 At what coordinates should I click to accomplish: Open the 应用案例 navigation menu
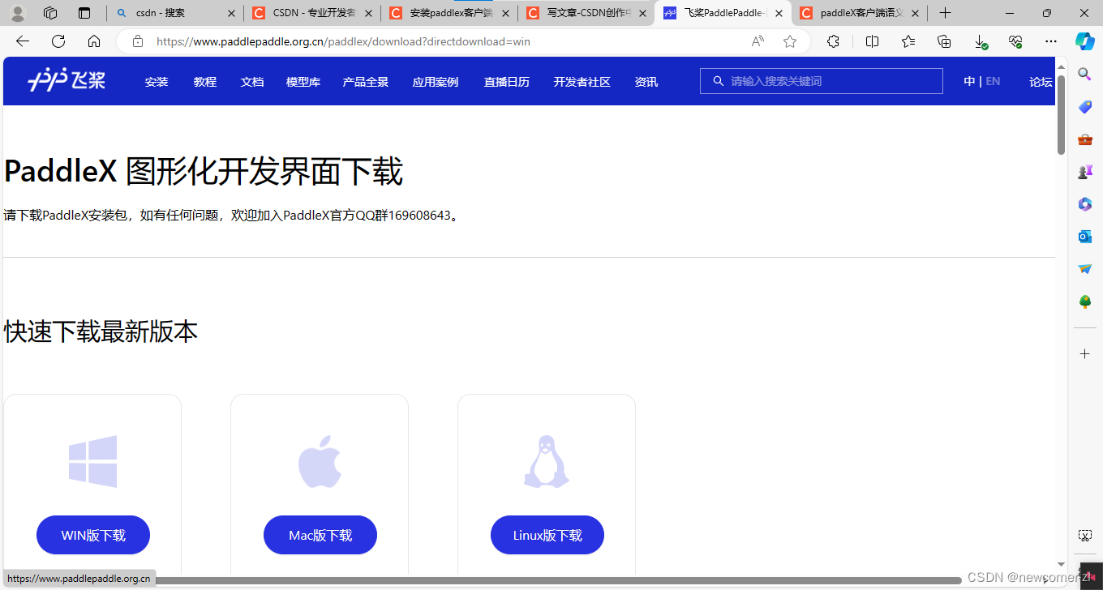point(436,82)
